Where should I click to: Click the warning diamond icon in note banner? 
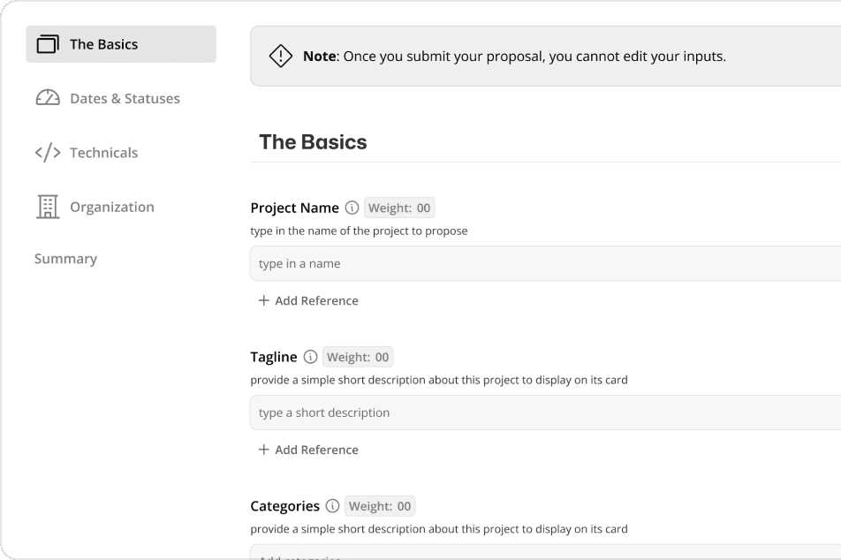281,57
